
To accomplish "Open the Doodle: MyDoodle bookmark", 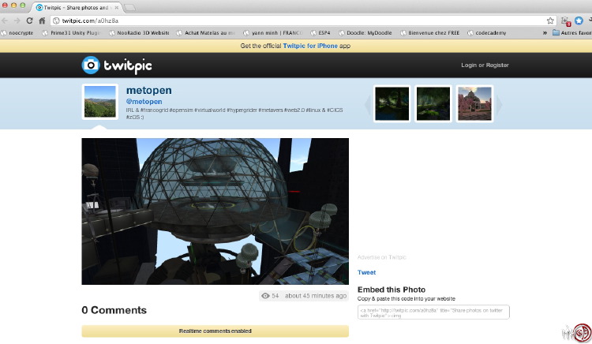I will click(365, 33).
